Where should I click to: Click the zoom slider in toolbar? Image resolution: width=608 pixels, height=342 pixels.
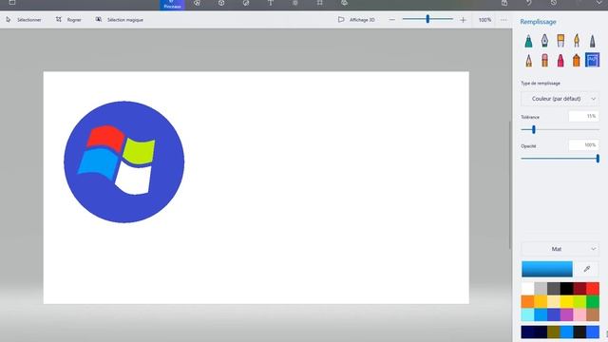point(427,19)
